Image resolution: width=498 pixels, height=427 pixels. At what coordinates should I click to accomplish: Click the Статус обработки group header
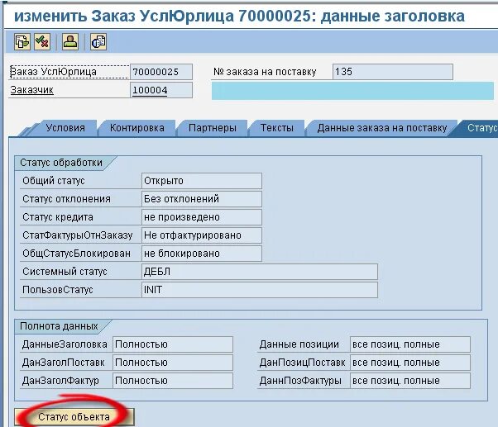pos(61,163)
